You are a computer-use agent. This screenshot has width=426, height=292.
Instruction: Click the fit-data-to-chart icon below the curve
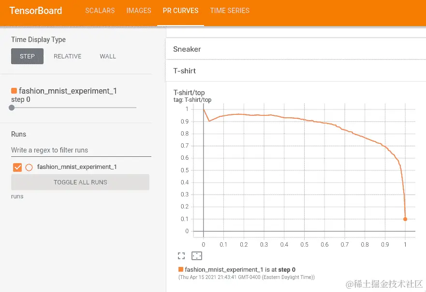pyautogui.click(x=196, y=255)
